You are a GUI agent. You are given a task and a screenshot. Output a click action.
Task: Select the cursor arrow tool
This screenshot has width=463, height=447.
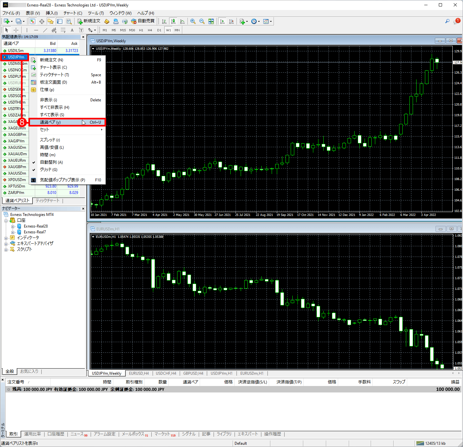7,30
